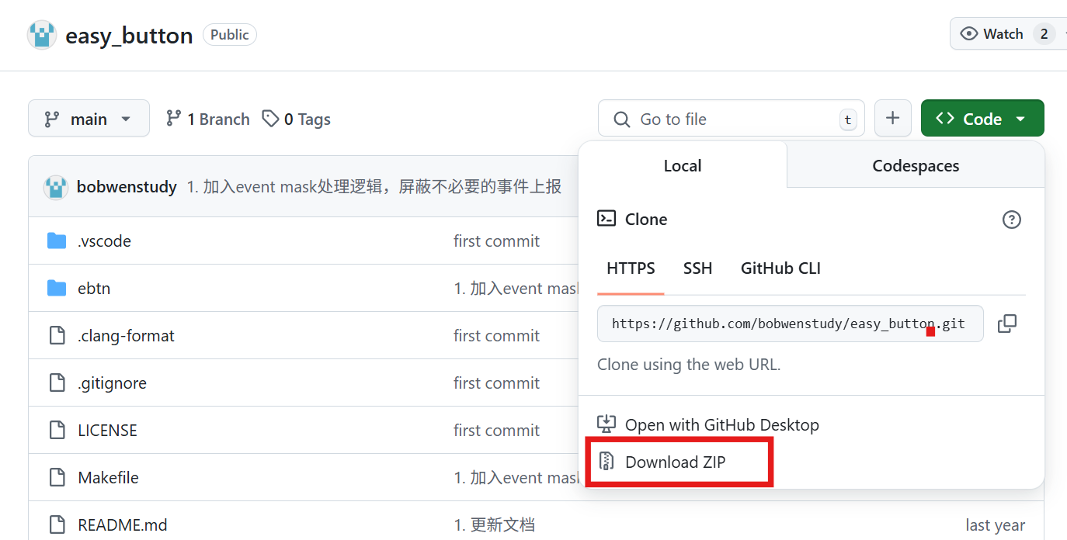Click the Add file plus button
This screenshot has width=1067, height=540.
coord(893,119)
